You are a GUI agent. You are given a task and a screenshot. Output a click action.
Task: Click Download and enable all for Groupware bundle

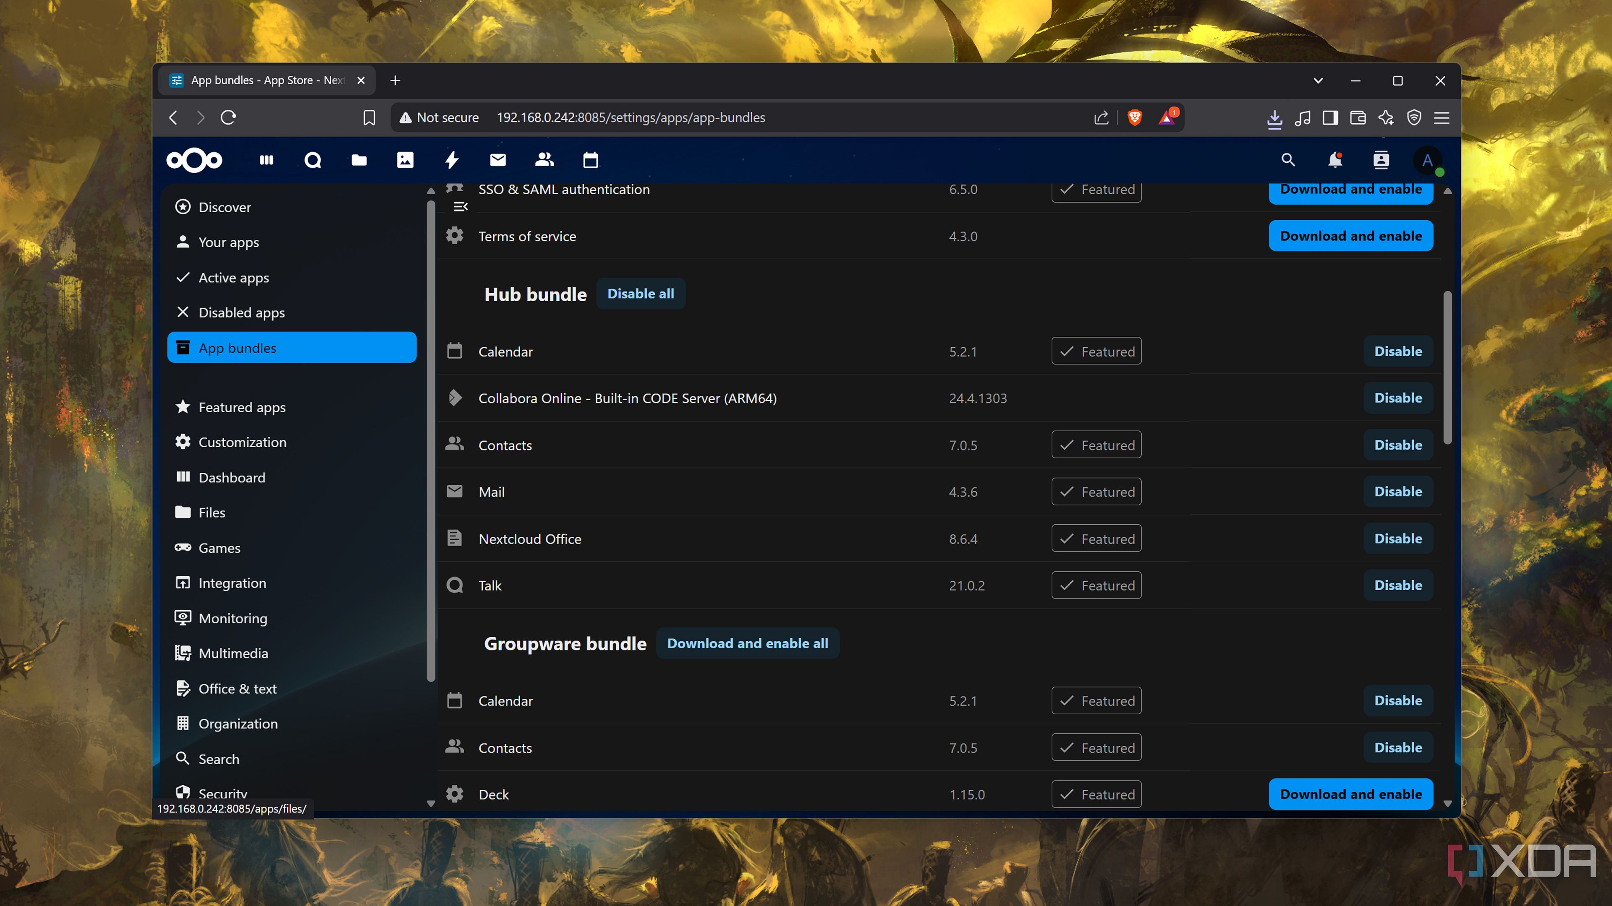(747, 643)
